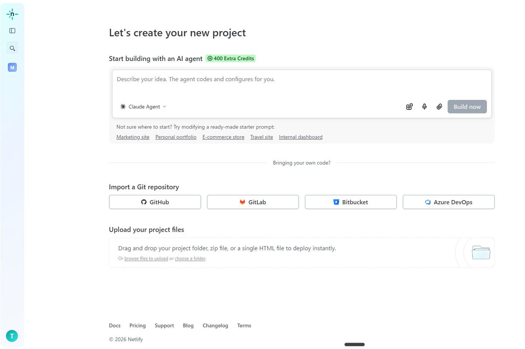The height and width of the screenshot is (349, 525).
Task: Open search with the magnifier icon
Action: click(12, 49)
